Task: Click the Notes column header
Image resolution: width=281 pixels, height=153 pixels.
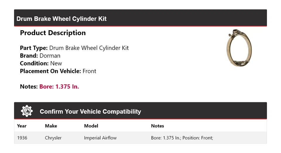Action: coord(157,126)
